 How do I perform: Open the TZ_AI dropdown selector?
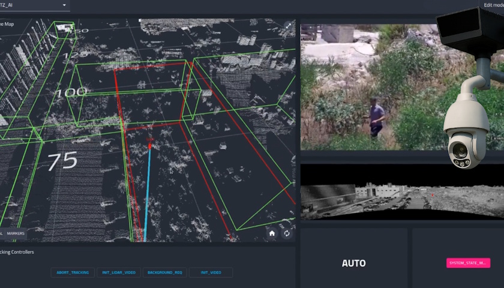click(64, 5)
